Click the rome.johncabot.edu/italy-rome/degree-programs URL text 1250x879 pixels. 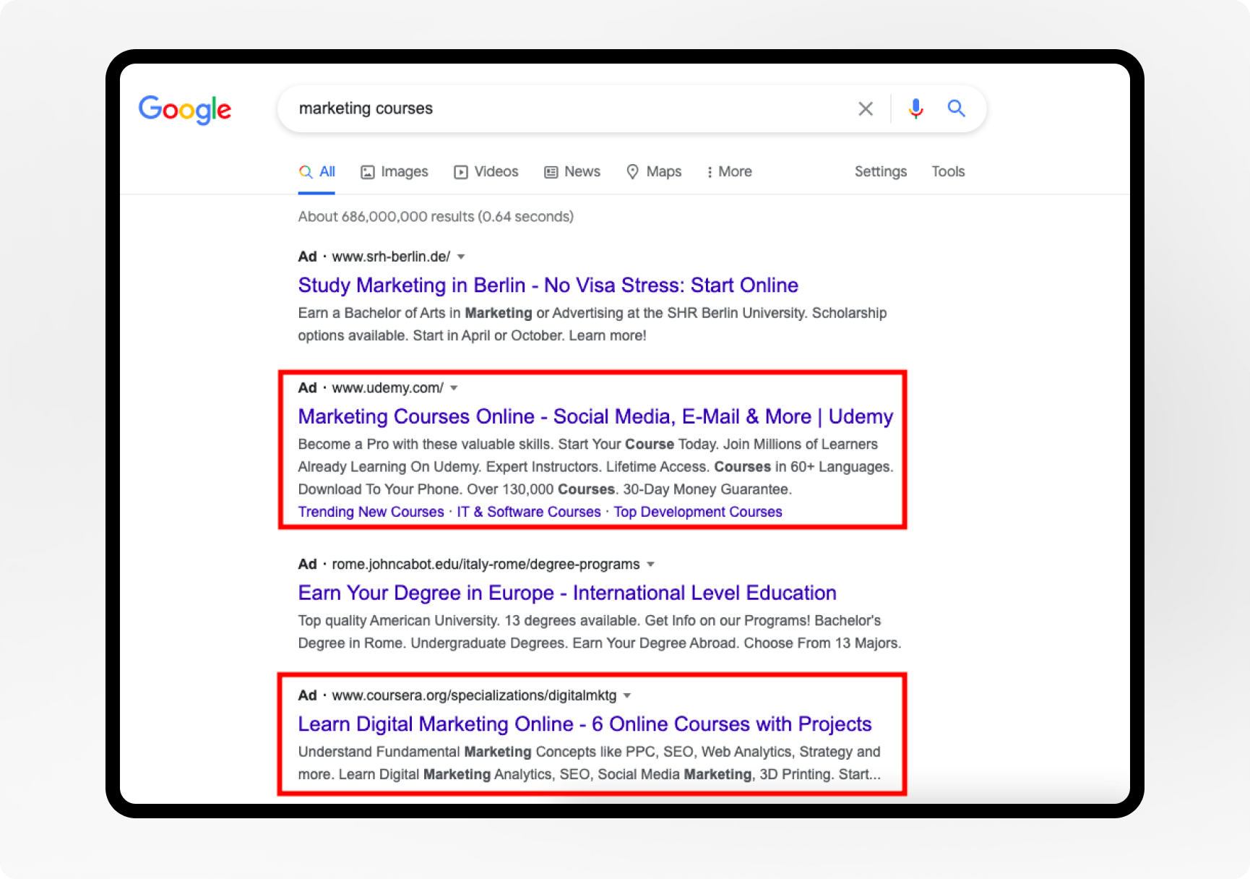pos(486,564)
